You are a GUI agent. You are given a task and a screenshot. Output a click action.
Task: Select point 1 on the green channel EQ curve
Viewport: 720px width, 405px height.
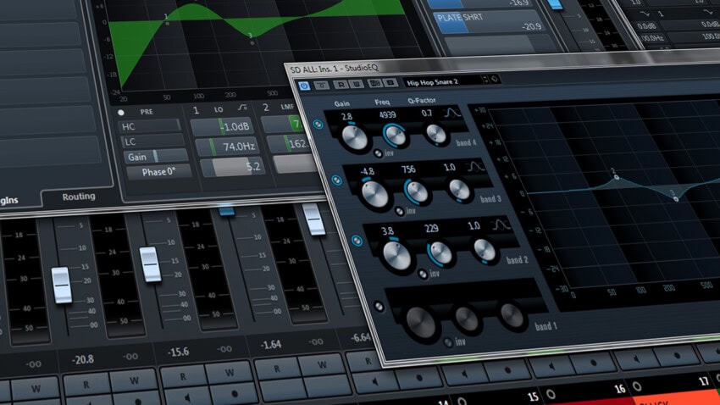[x=168, y=23]
